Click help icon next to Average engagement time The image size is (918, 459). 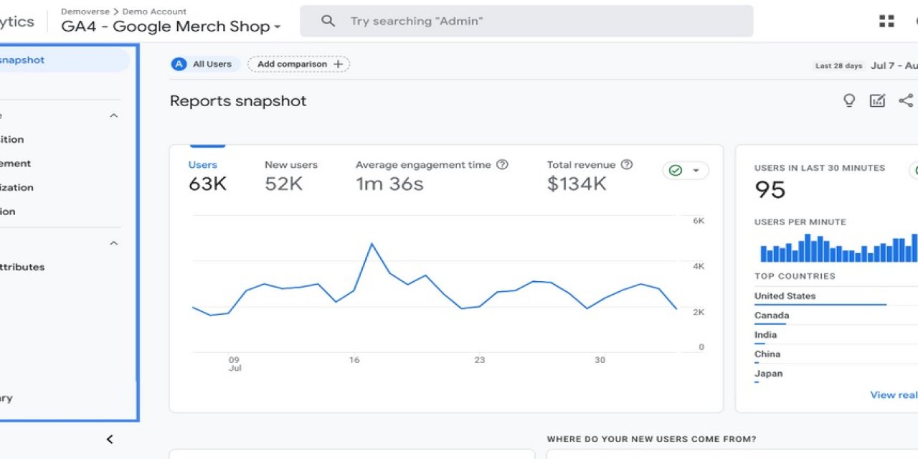point(502,164)
